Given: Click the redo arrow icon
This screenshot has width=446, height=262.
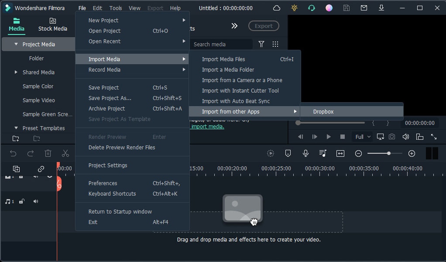Looking at the screenshot, I should pyautogui.click(x=31, y=154).
